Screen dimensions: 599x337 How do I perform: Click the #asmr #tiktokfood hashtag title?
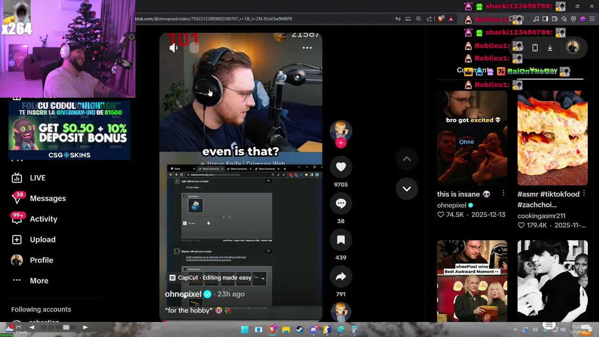[x=548, y=199]
